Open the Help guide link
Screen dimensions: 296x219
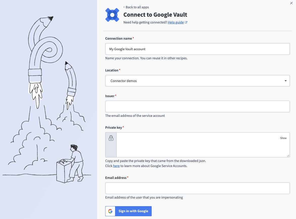(x=176, y=22)
